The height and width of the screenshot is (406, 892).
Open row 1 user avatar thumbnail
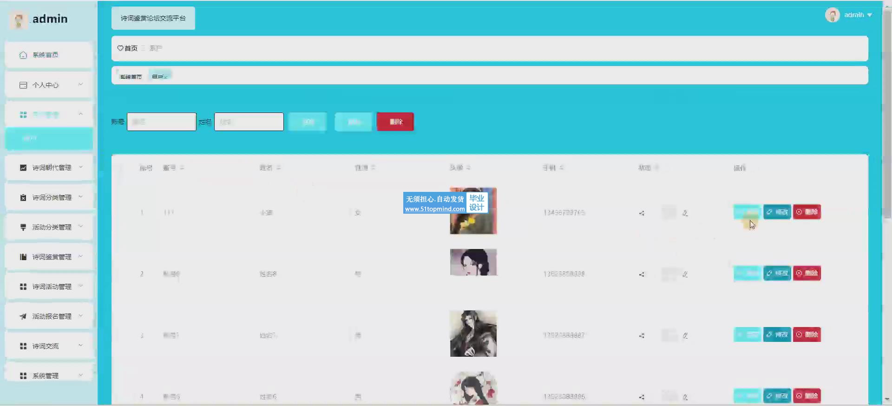point(473,211)
